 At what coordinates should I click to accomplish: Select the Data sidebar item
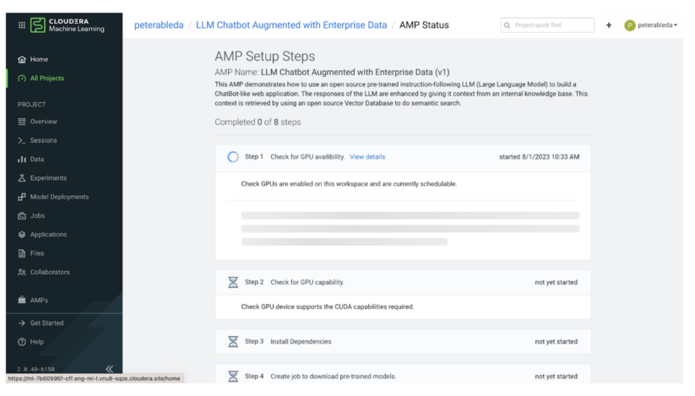pos(36,159)
